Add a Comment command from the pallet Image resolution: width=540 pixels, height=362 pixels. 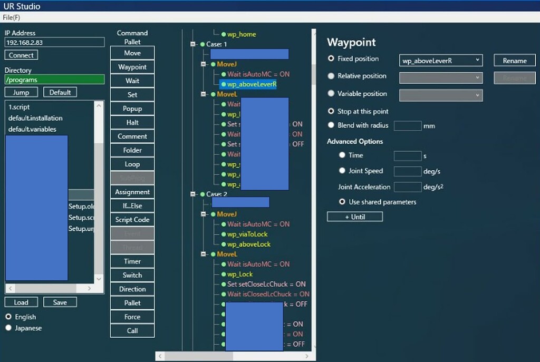(x=132, y=136)
